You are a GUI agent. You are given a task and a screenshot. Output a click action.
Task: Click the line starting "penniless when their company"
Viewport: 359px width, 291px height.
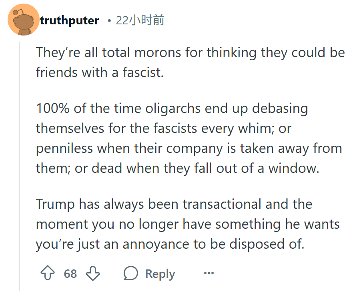click(189, 148)
